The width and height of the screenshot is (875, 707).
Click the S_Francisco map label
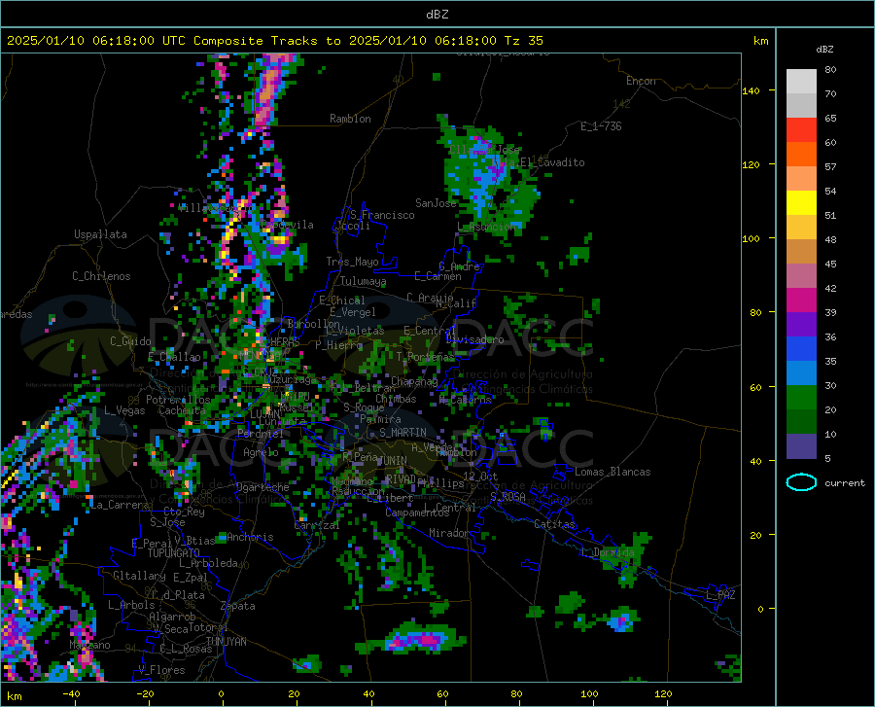coord(382,215)
